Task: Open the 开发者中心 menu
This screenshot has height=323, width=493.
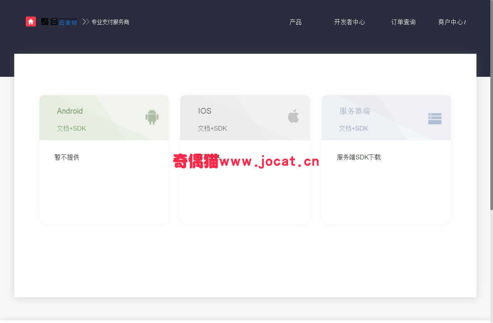Action: coord(349,22)
